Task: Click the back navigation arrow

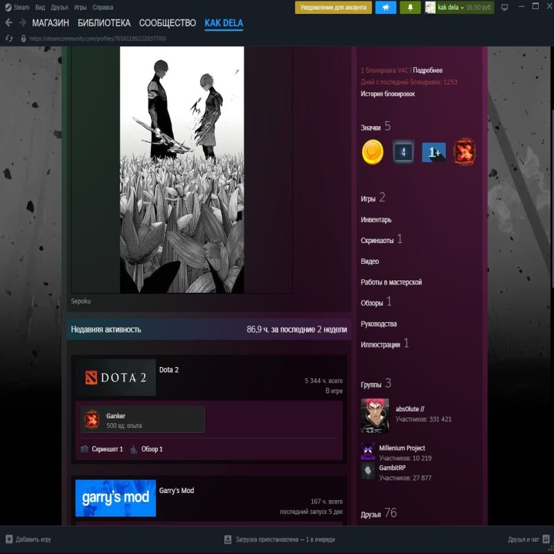Action: coord(10,21)
